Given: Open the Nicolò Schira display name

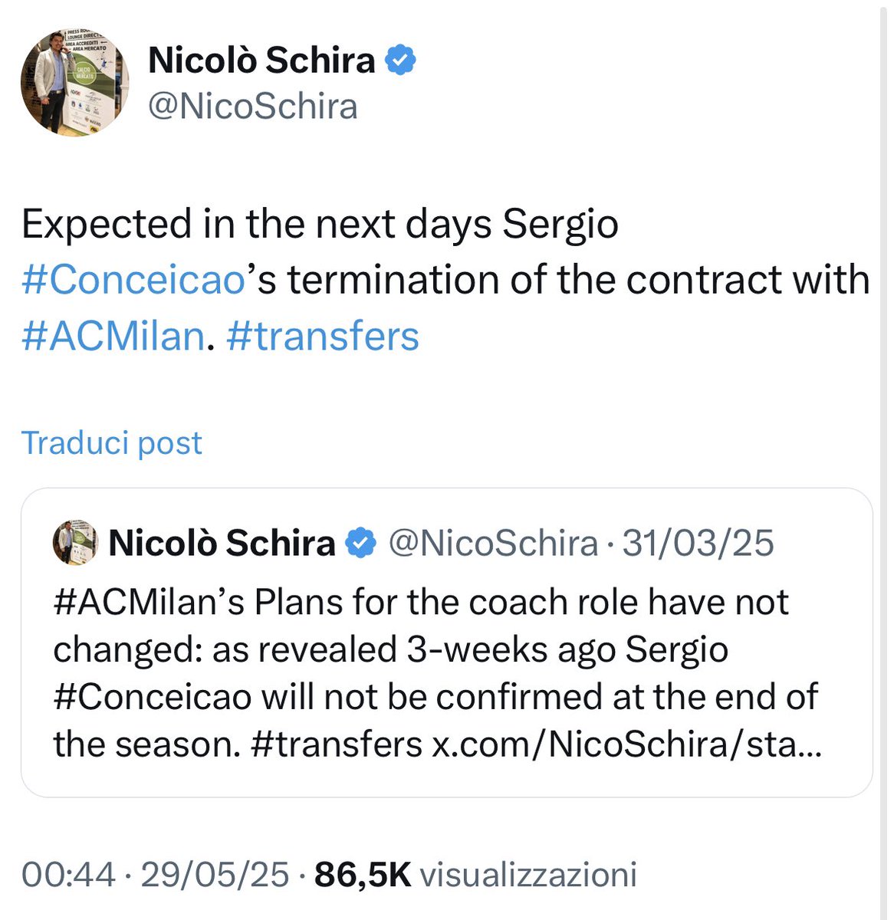Looking at the screenshot, I should pyautogui.click(x=261, y=61).
